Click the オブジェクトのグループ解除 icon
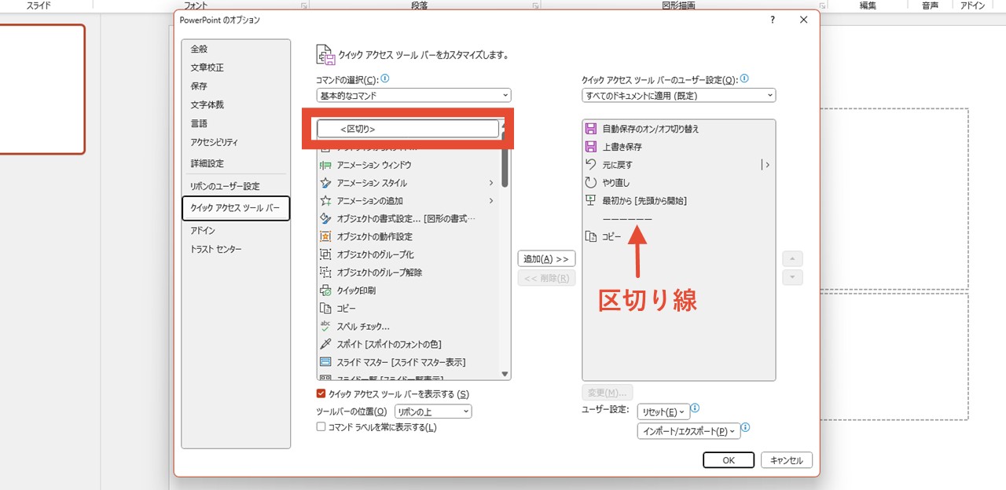The width and height of the screenshot is (1006, 490). (325, 272)
